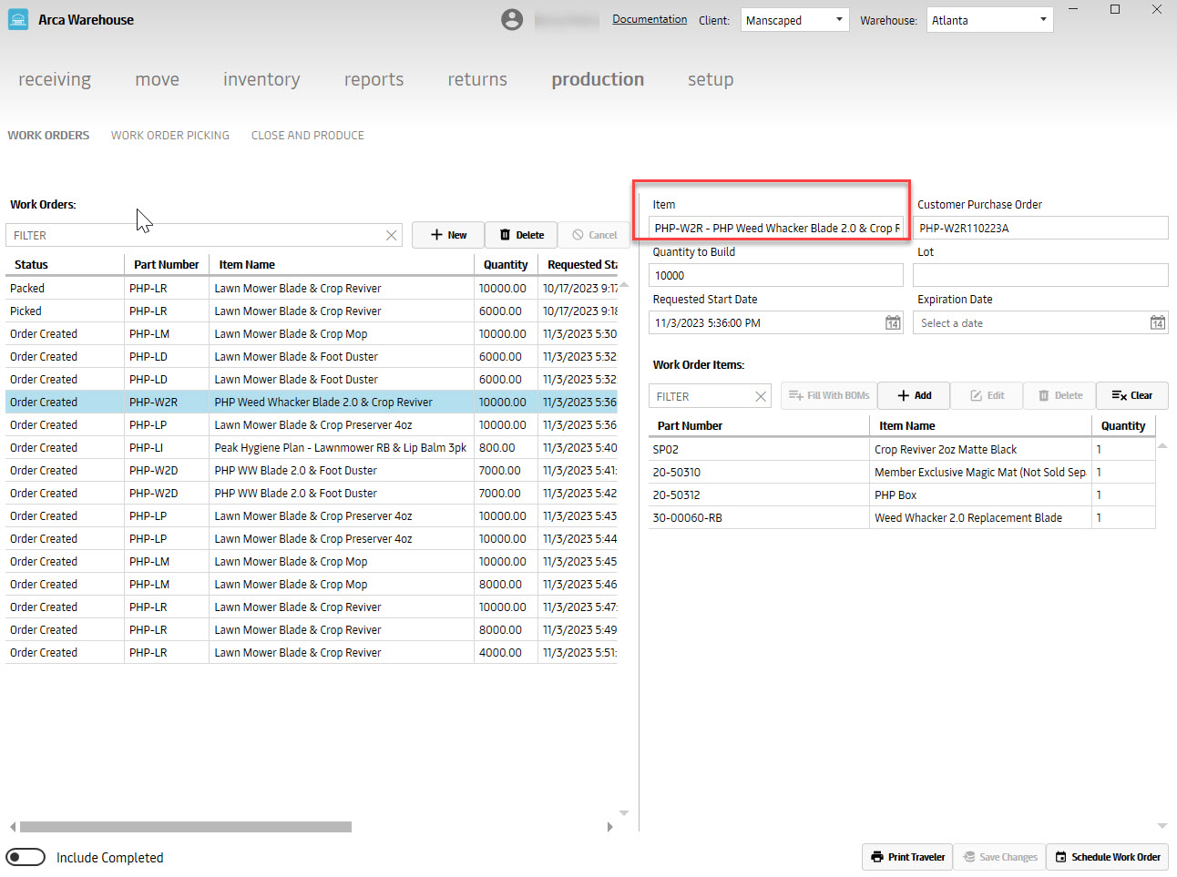Open the Documentation link
This screenshot has height=877, width=1177.
pyautogui.click(x=650, y=19)
